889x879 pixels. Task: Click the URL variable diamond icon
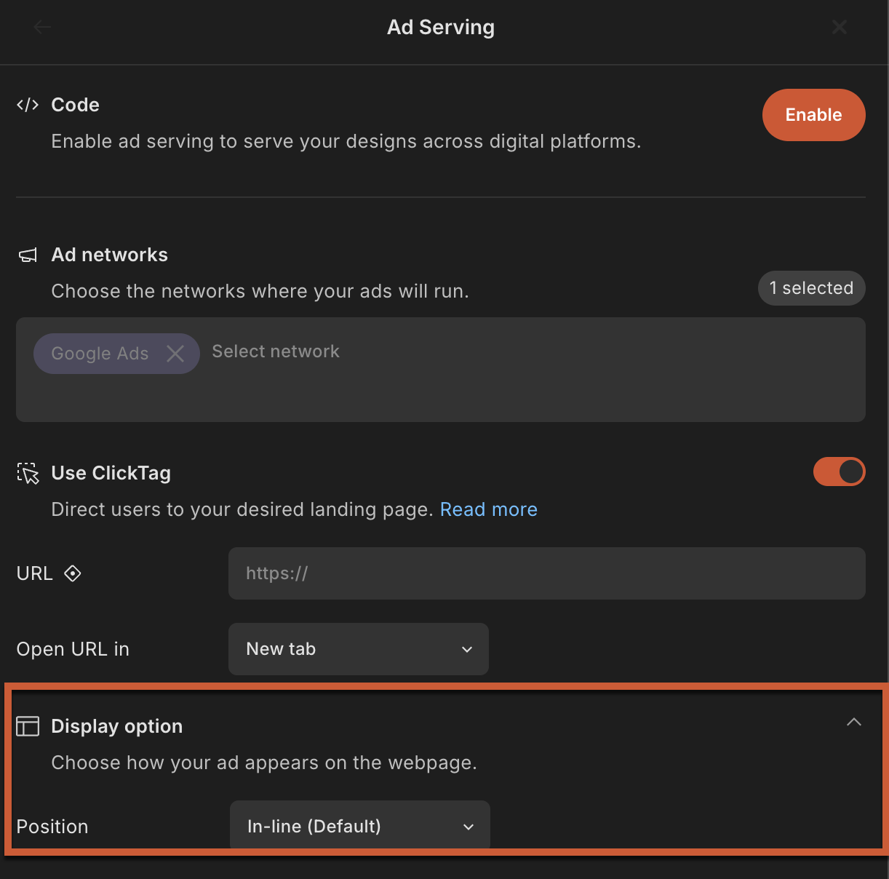click(73, 573)
